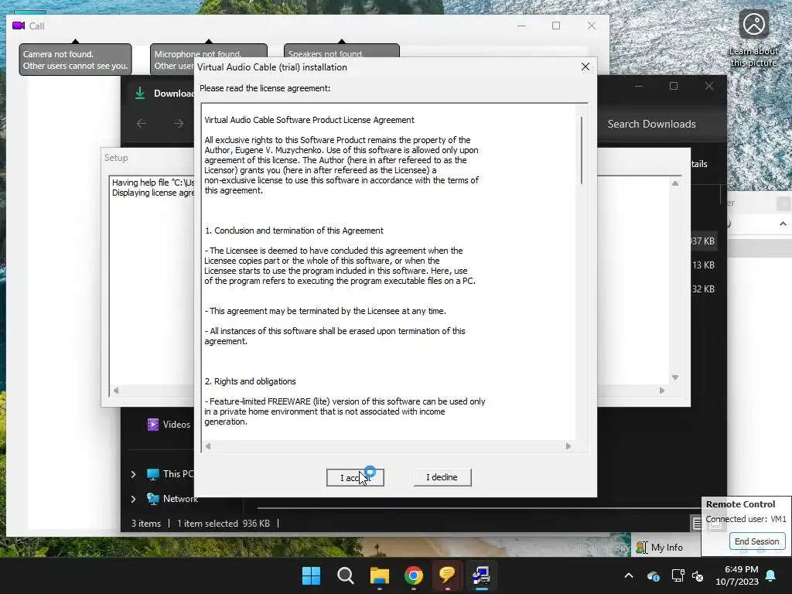Viewport: 792px width, 594px height.
Task: Open the installer icon in taskbar
Action: click(481, 575)
